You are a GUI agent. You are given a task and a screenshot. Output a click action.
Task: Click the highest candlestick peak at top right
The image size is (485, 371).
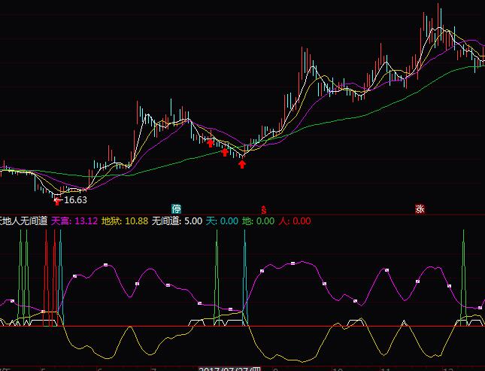[439, 8]
